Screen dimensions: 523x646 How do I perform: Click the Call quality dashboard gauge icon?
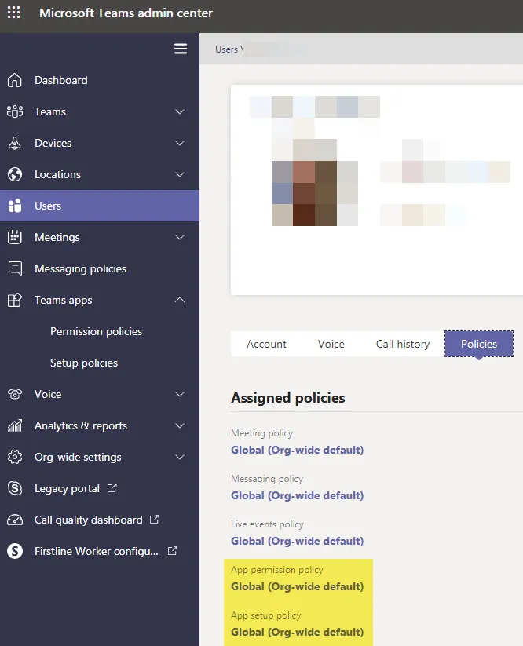pyautogui.click(x=15, y=520)
